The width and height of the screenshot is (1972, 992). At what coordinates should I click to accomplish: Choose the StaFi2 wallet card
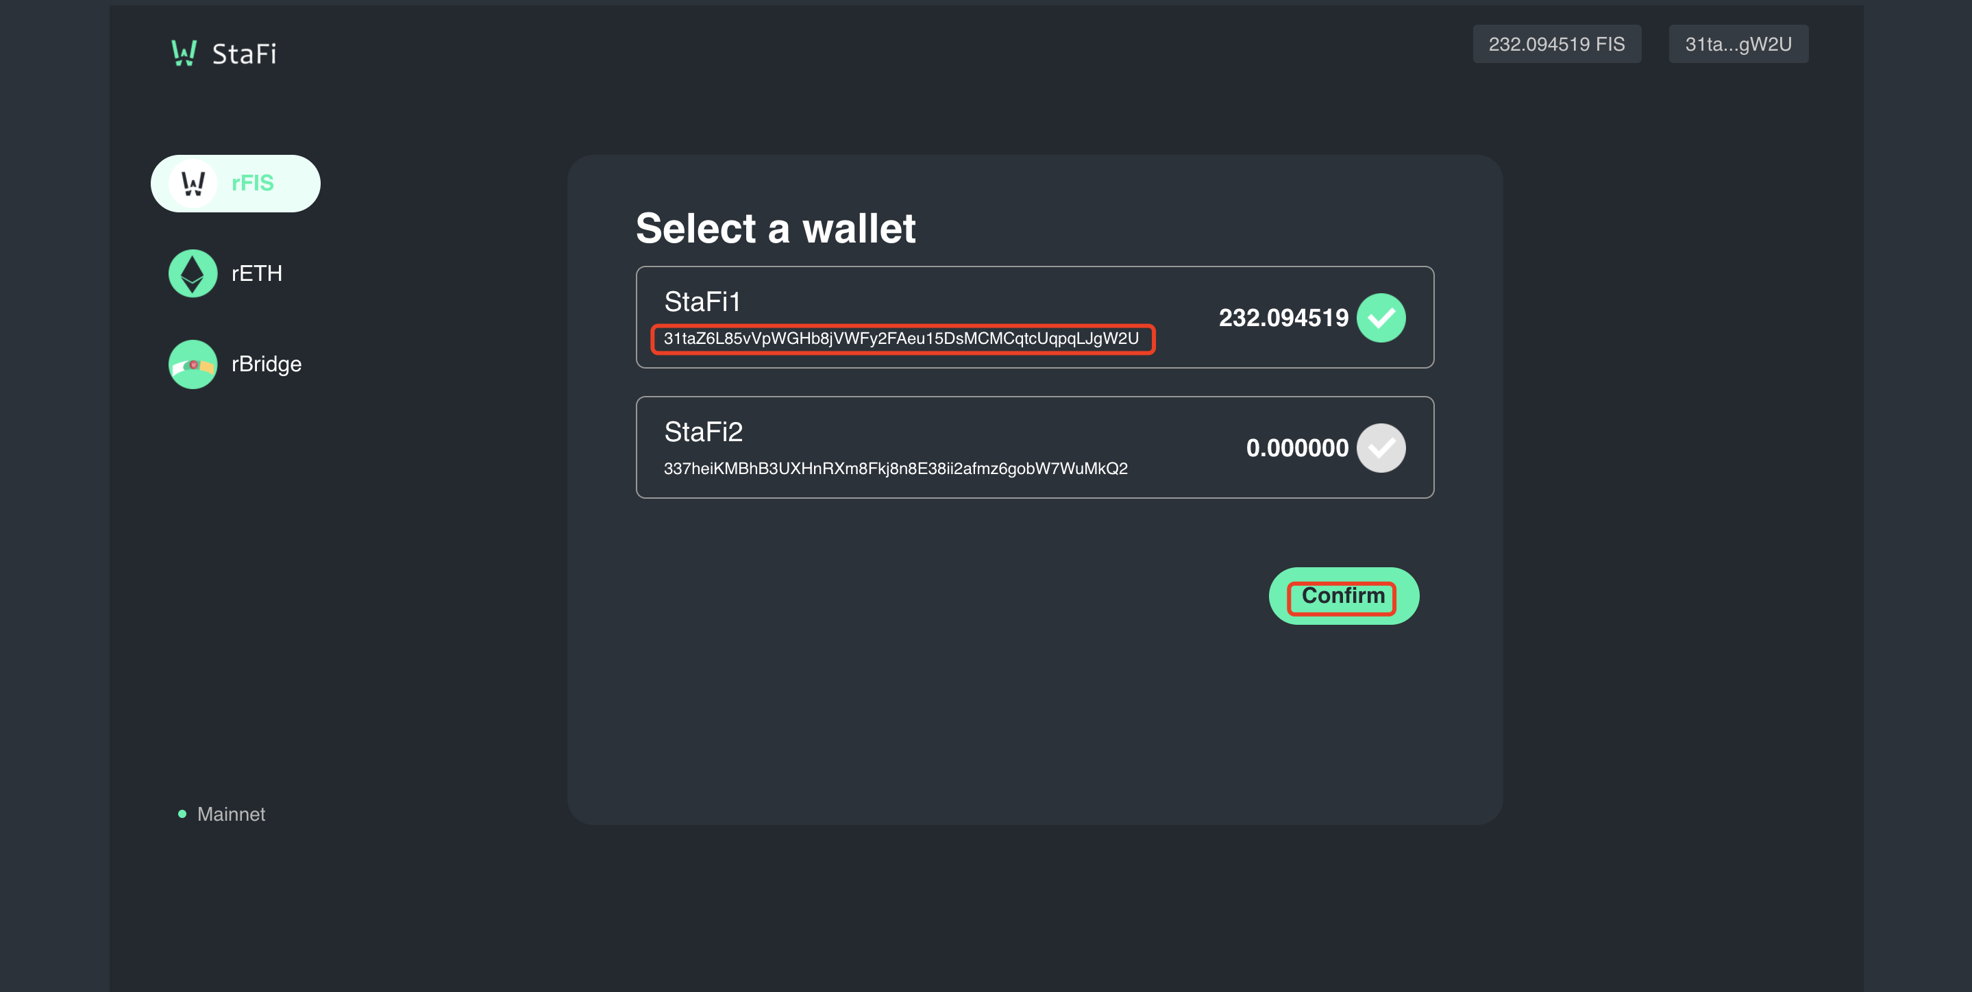1035,447
